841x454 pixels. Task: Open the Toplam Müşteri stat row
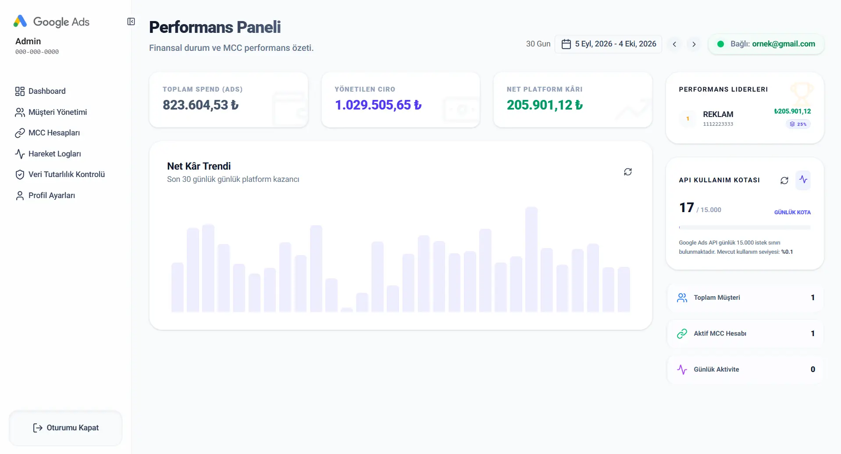745,298
